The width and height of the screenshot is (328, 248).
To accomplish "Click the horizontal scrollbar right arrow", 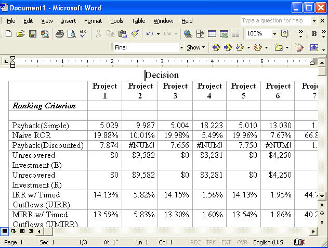I will pyautogui.click(x=313, y=231).
